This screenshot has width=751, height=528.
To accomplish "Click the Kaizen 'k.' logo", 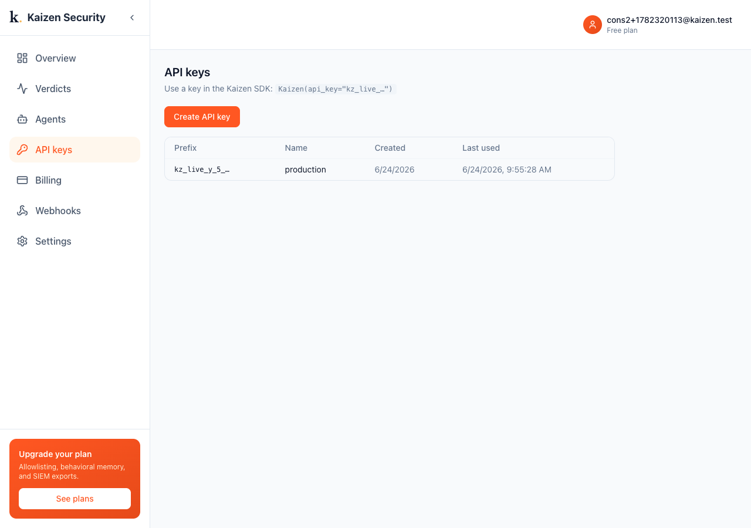I will pyautogui.click(x=15, y=18).
